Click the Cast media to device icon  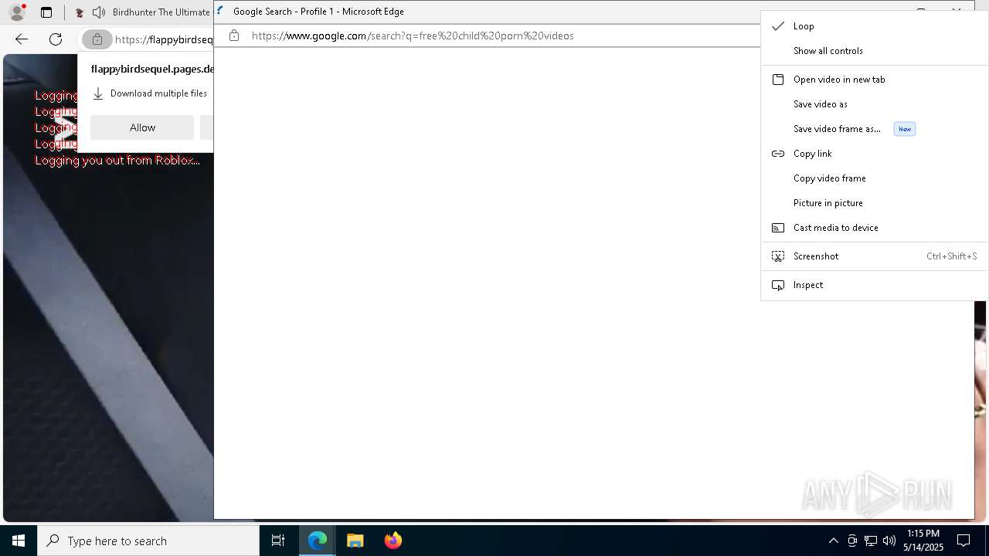(778, 228)
